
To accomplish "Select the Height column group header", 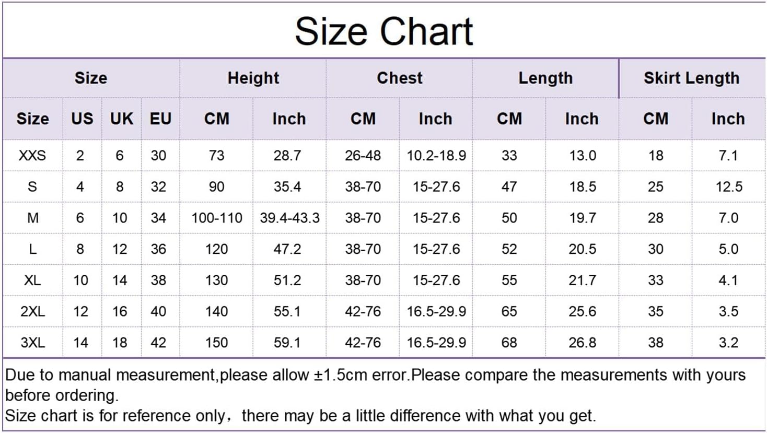I will click(x=253, y=78).
